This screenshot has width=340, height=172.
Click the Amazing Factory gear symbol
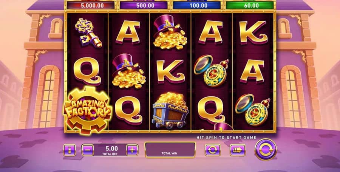pyautogui.click(x=88, y=110)
